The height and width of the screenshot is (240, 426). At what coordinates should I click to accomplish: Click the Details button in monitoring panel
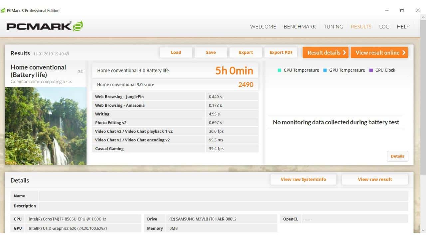tap(397, 156)
